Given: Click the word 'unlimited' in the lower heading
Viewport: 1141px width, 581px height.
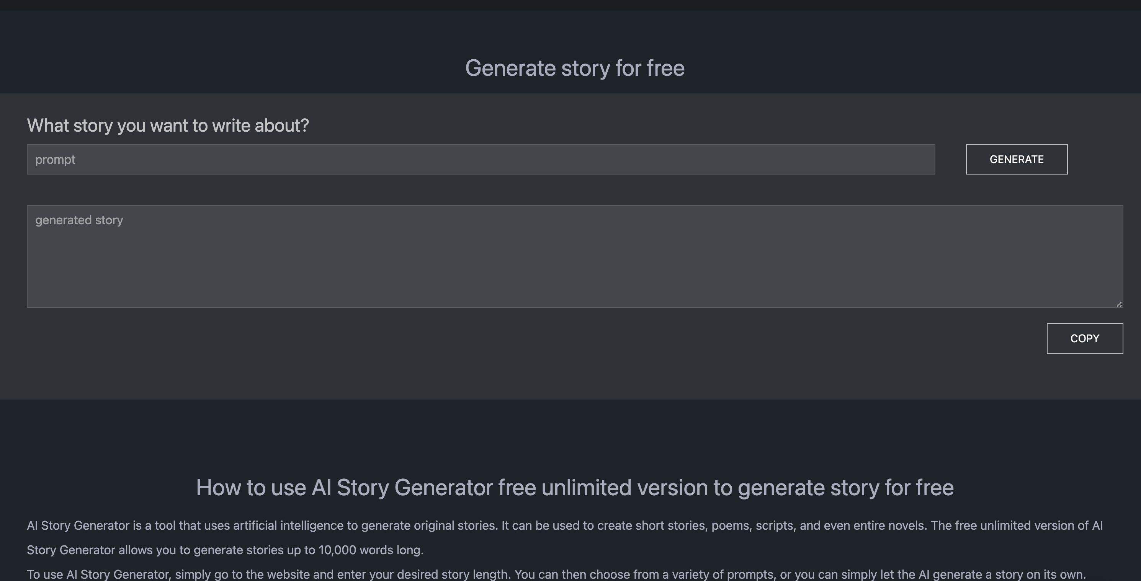Looking at the screenshot, I should pyautogui.click(x=586, y=488).
